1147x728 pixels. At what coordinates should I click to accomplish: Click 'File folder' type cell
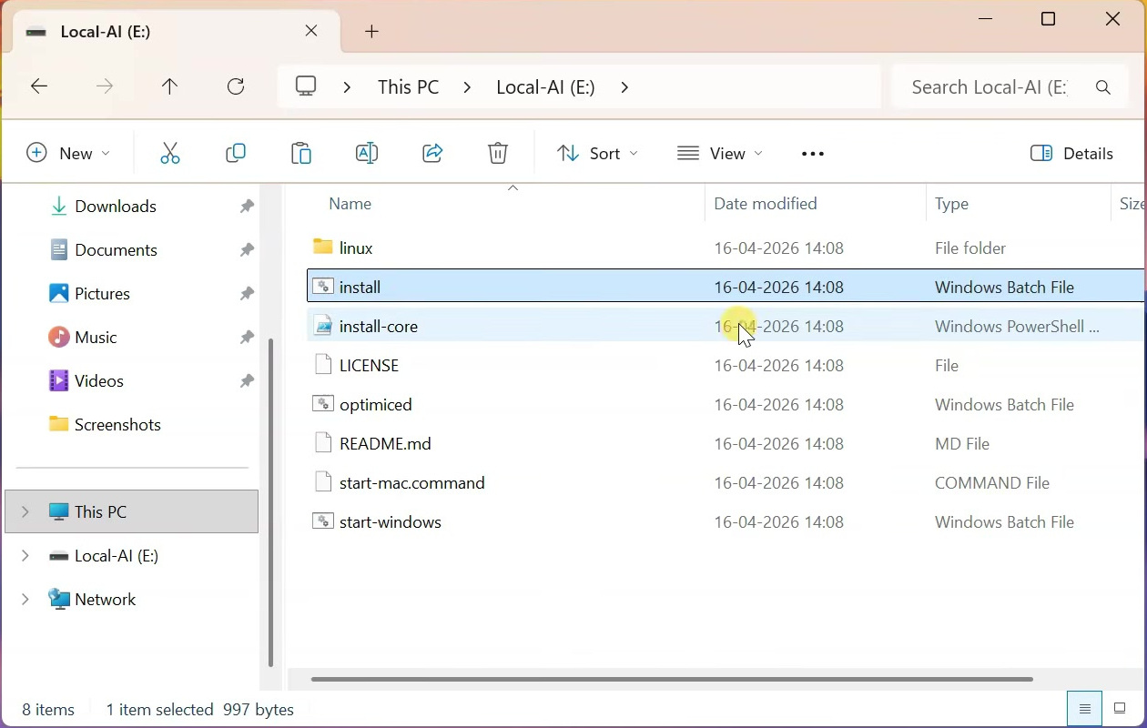pyautogui.click(x=970, y=248)
